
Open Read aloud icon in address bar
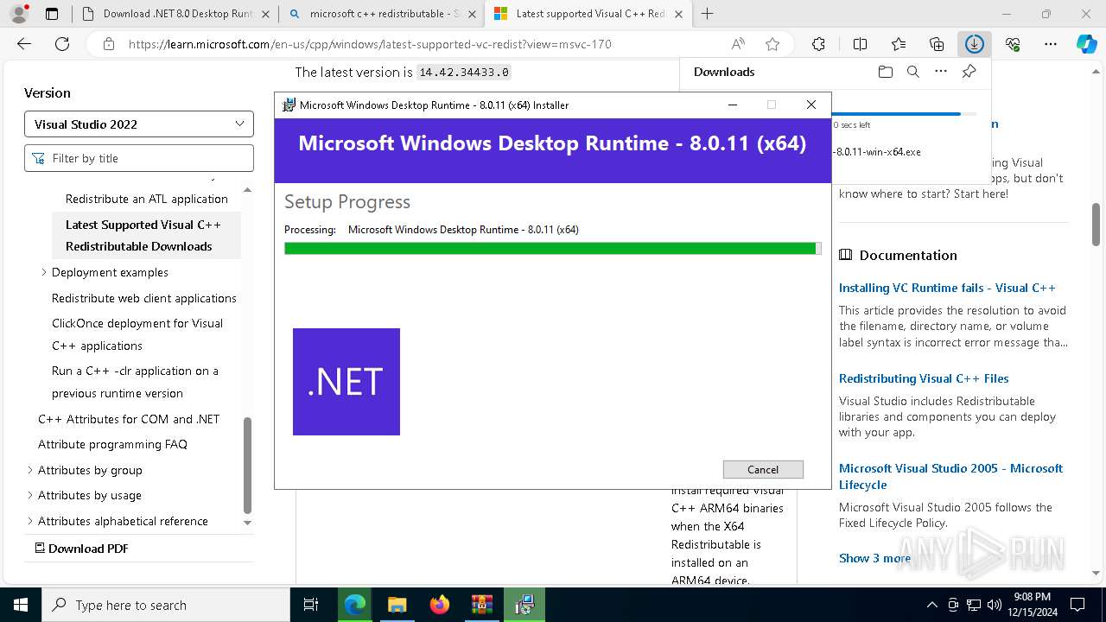(x=738, y=44)
